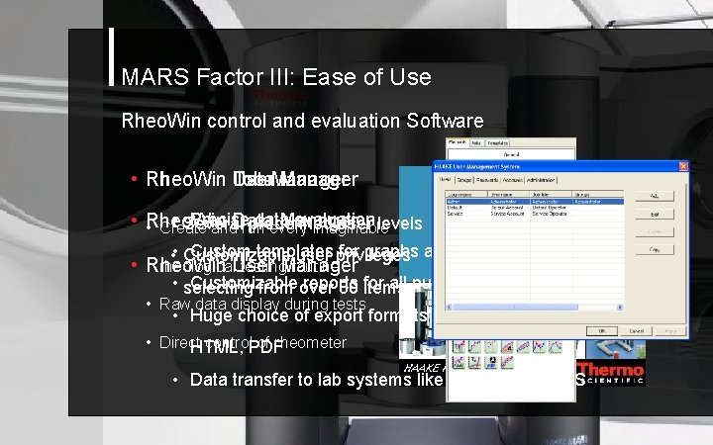Select the Templates tab in back window

(497, 143)
